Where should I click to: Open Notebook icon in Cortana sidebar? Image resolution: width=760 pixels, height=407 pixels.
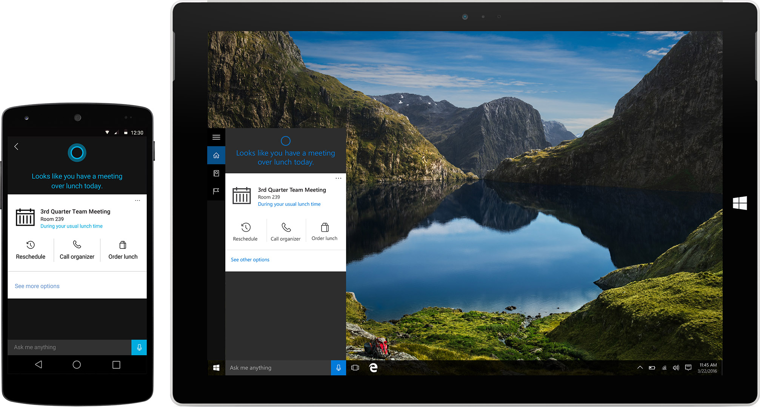216,173
